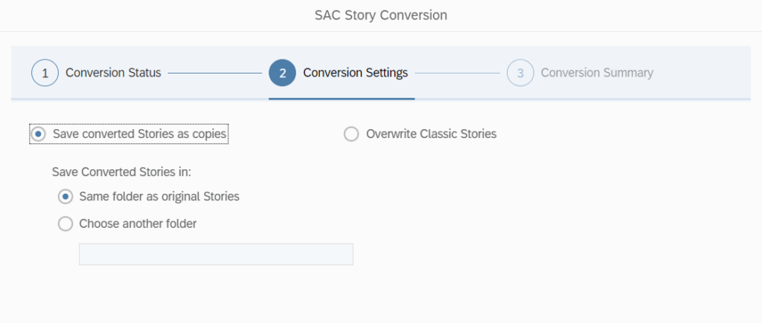The image size is (762, 323).
Task: Go to the Conversion Status step label
Action: coord(113,73)
